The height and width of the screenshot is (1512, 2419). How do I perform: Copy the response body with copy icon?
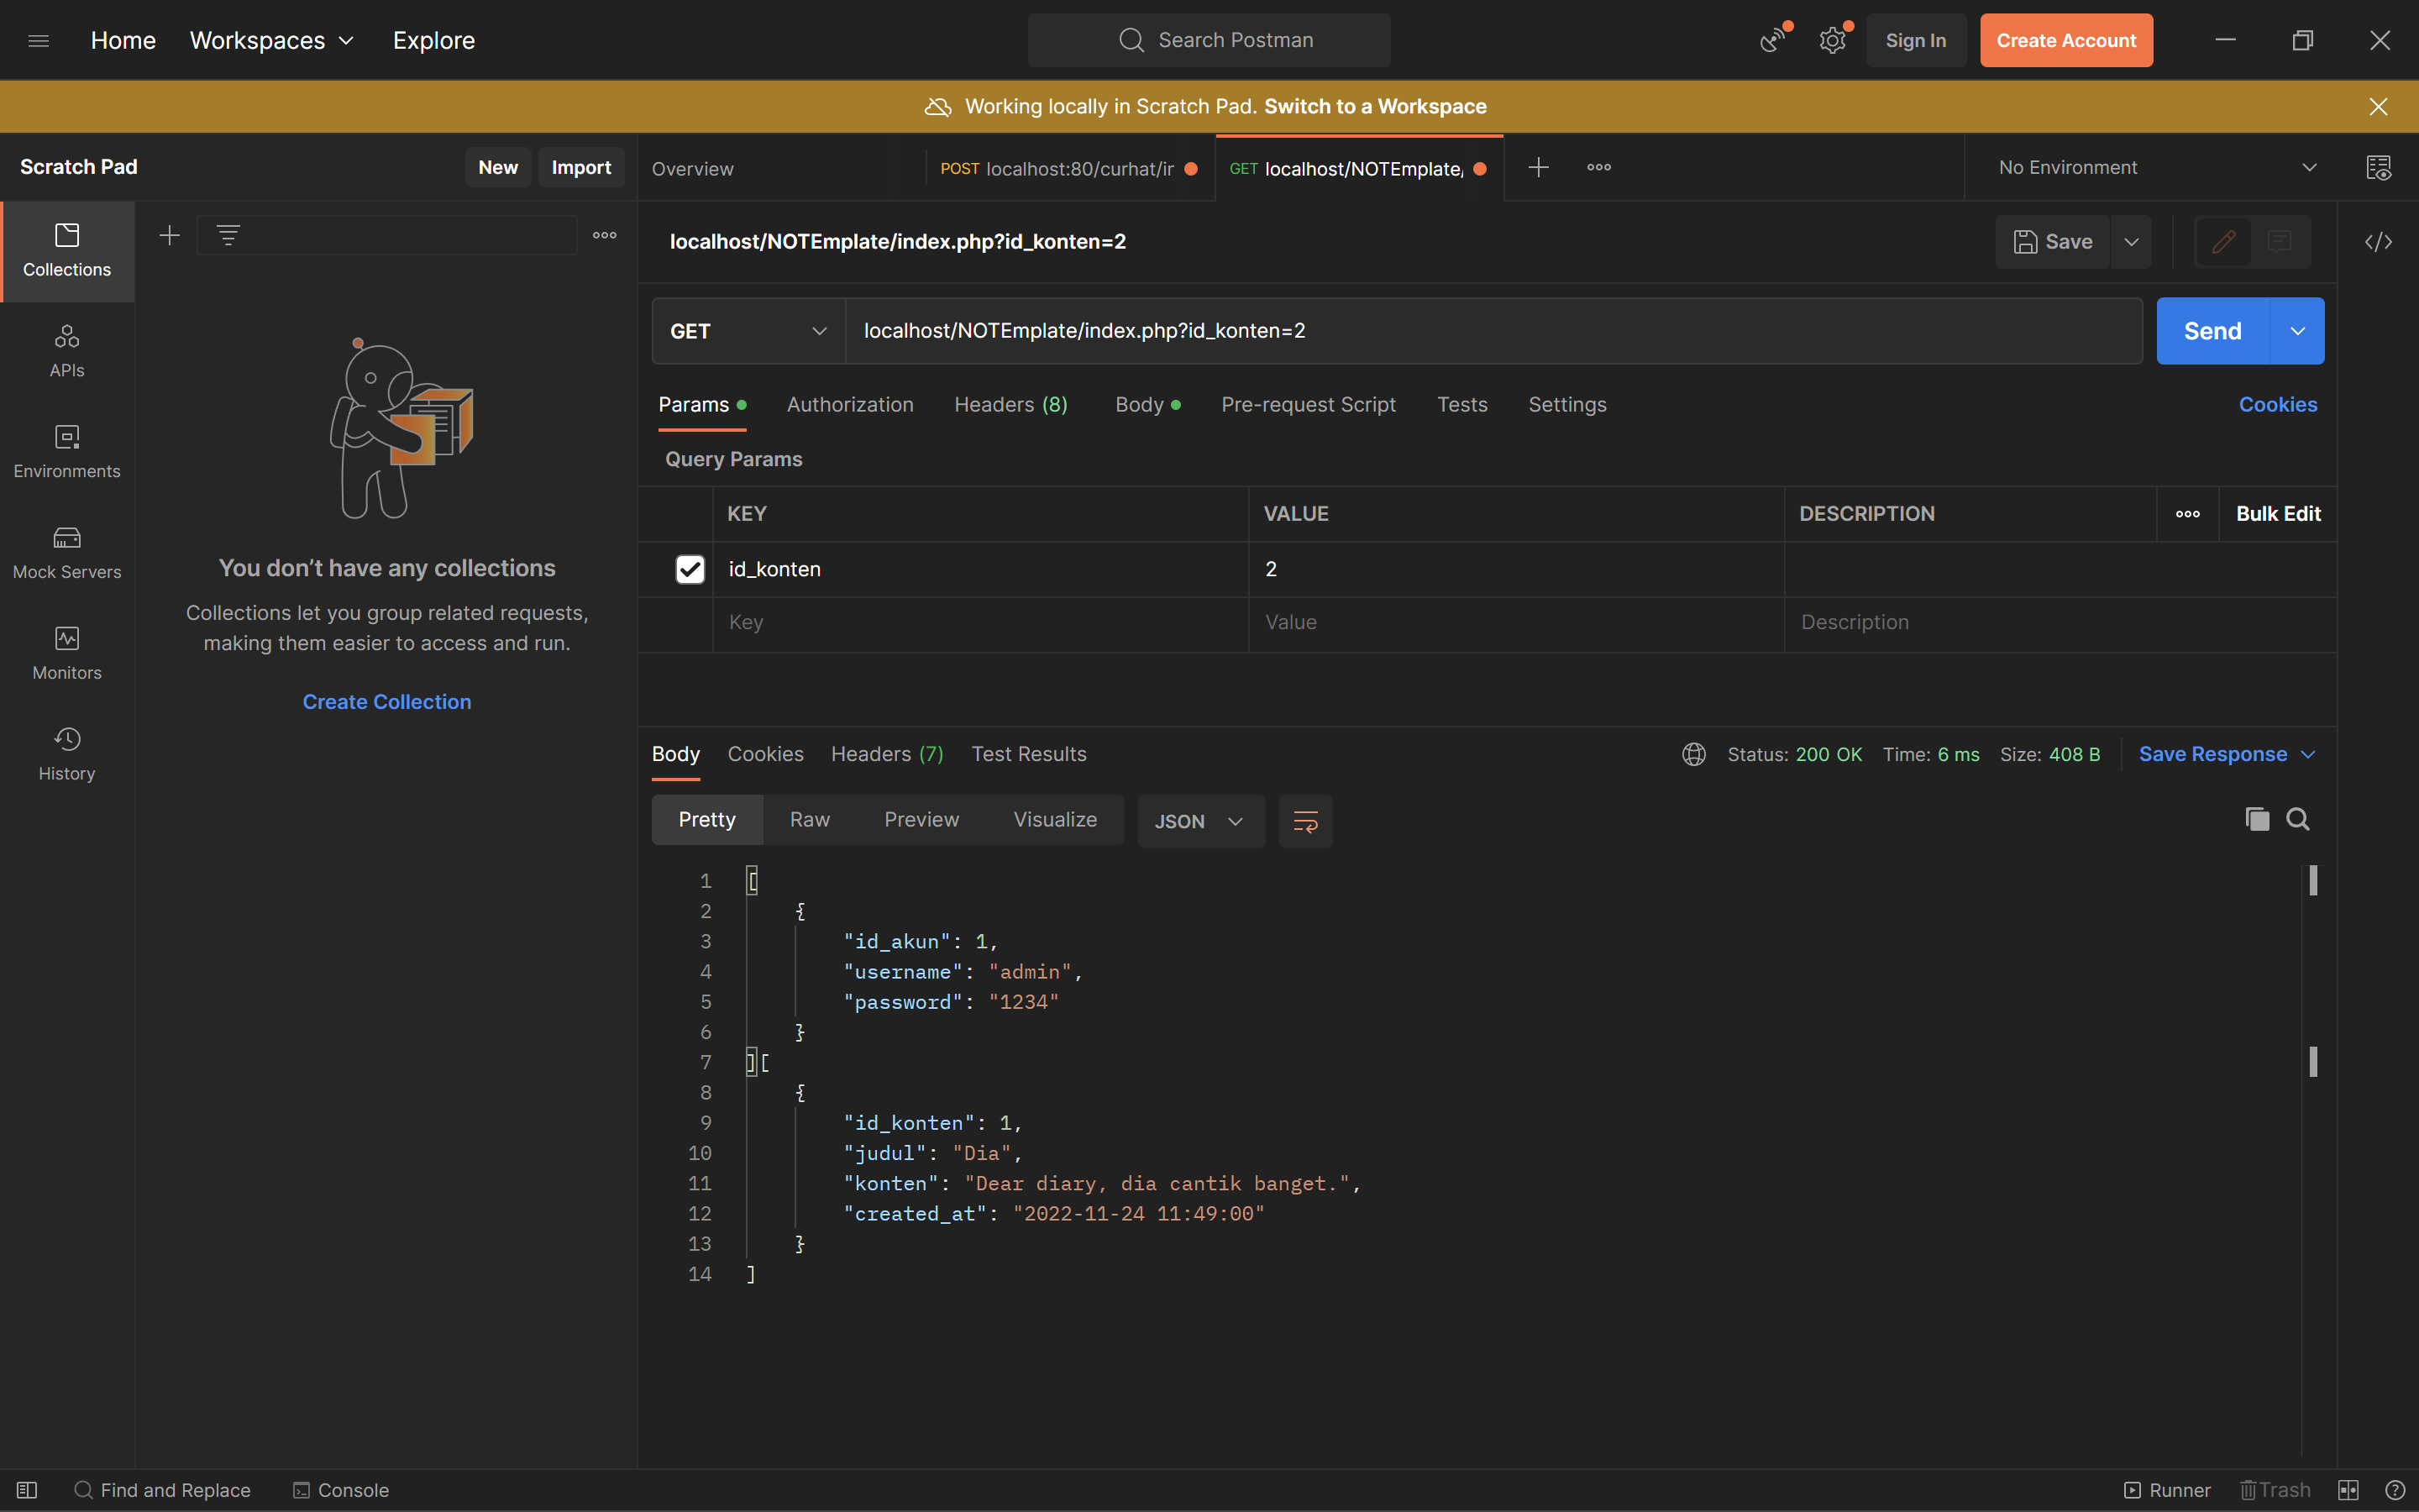coord(2257,819)
